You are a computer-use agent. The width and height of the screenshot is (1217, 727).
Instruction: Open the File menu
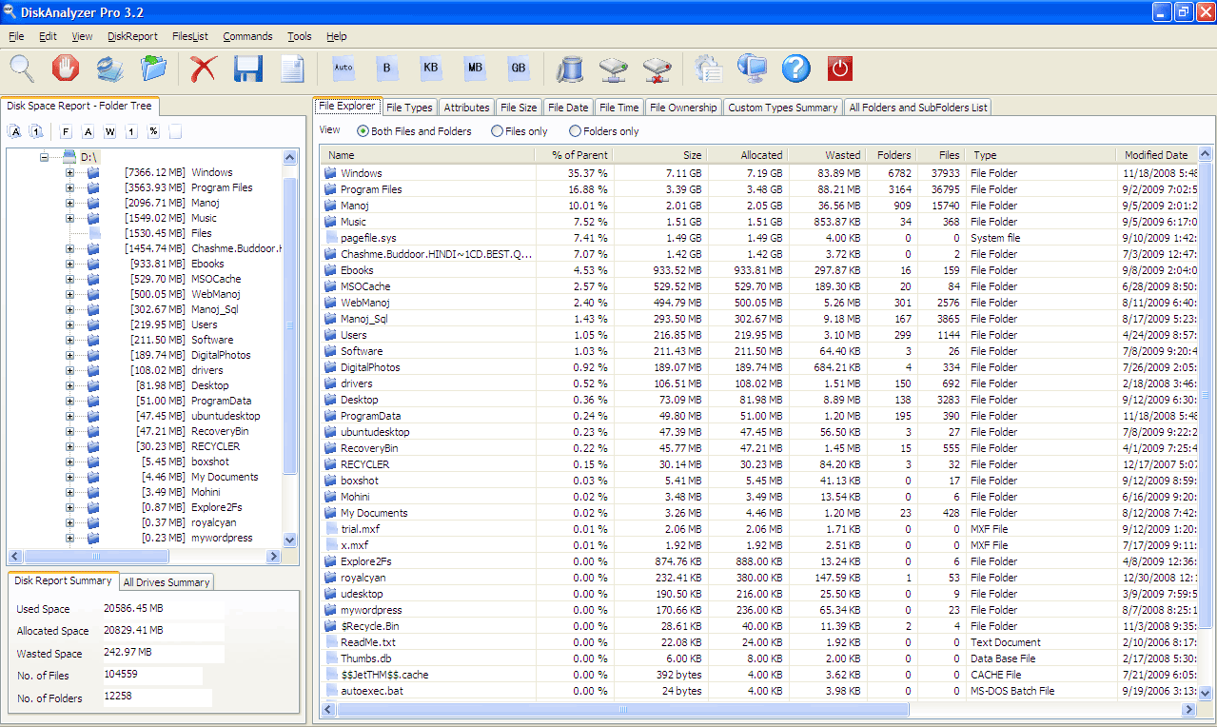(16, 36)
